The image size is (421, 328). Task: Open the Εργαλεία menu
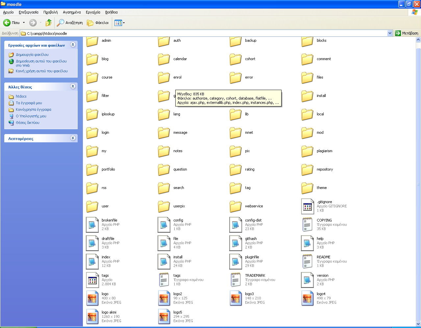tap(93, 12)
